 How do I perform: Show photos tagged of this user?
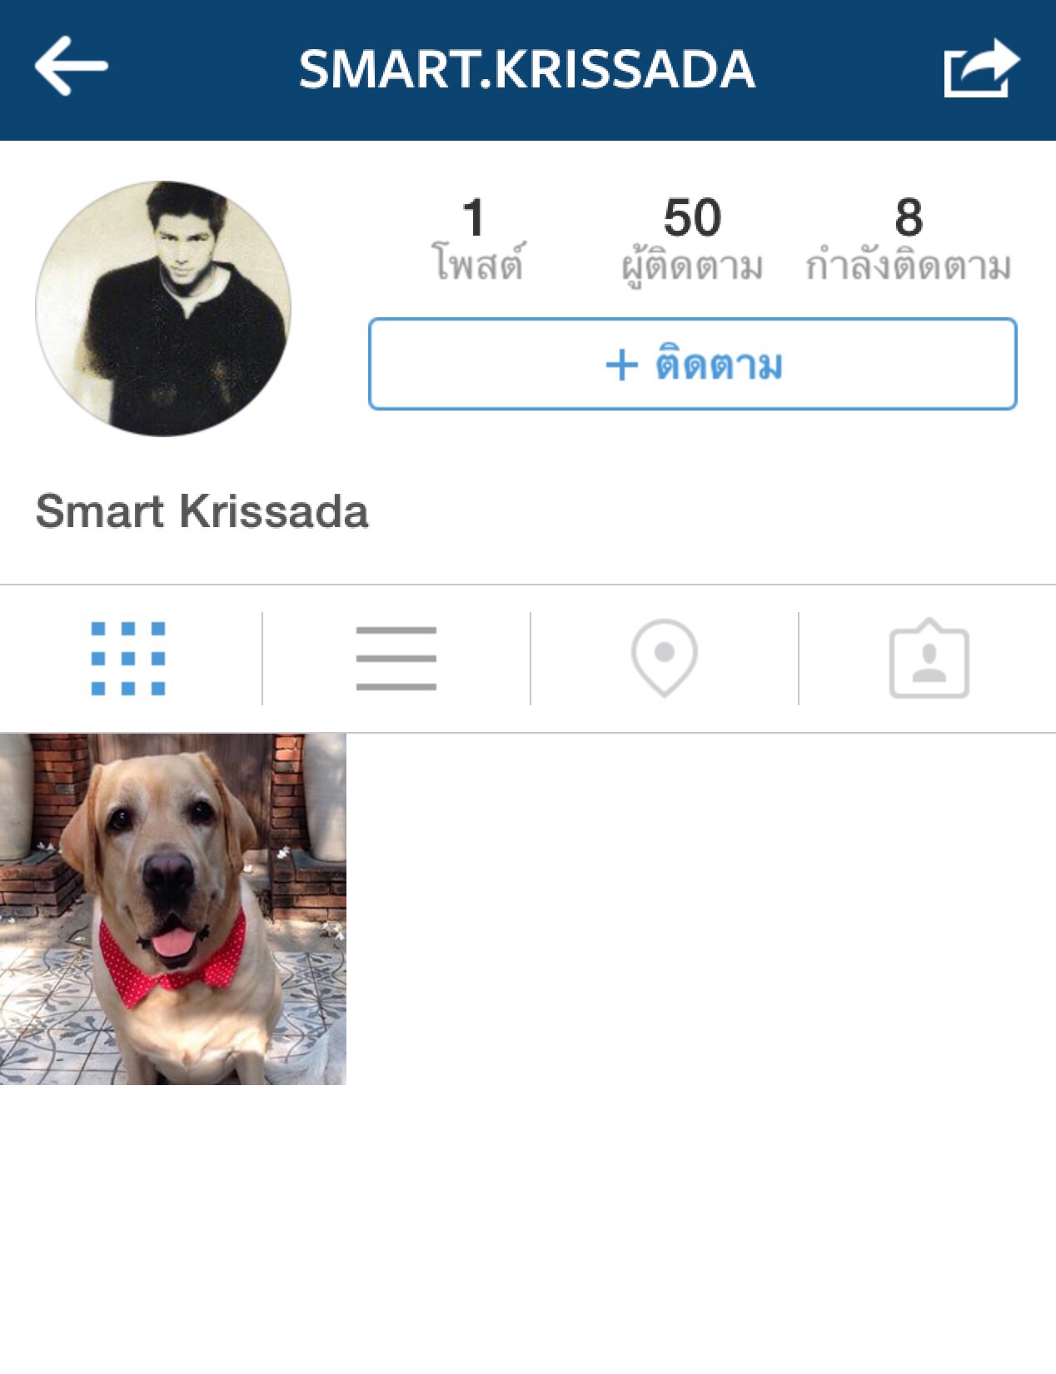929,658
